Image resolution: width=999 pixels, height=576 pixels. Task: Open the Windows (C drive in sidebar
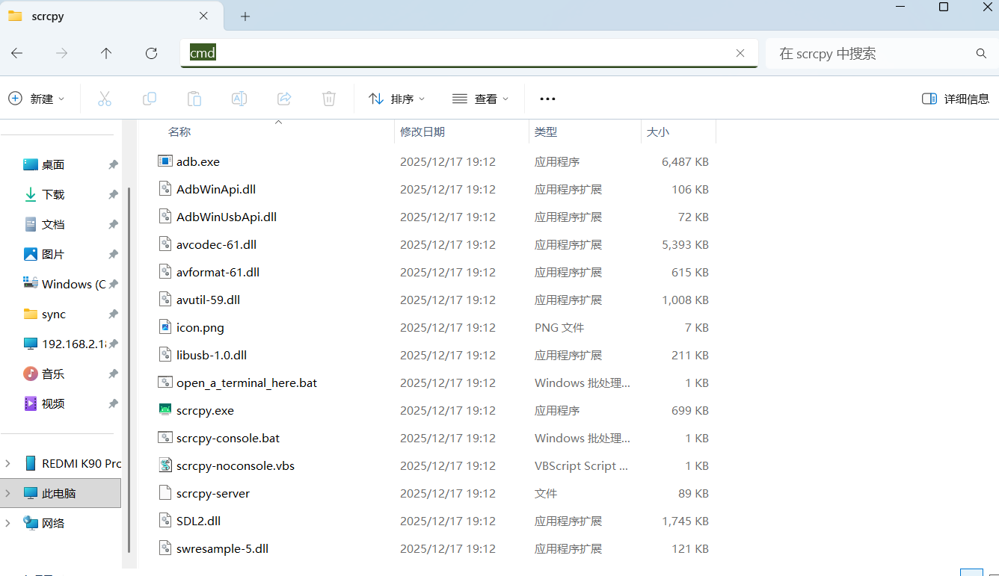coord(64,284)
